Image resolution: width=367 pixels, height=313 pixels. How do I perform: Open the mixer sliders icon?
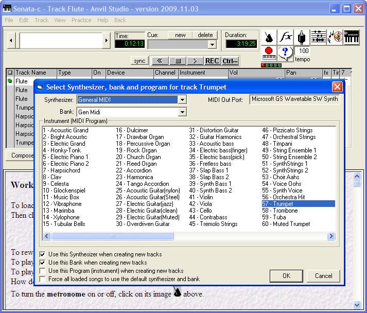(318, 37)
